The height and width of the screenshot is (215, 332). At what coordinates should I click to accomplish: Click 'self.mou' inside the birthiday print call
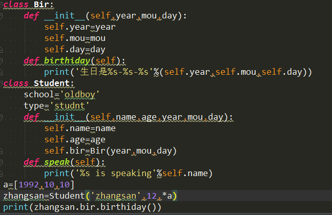tap(236, 72)
